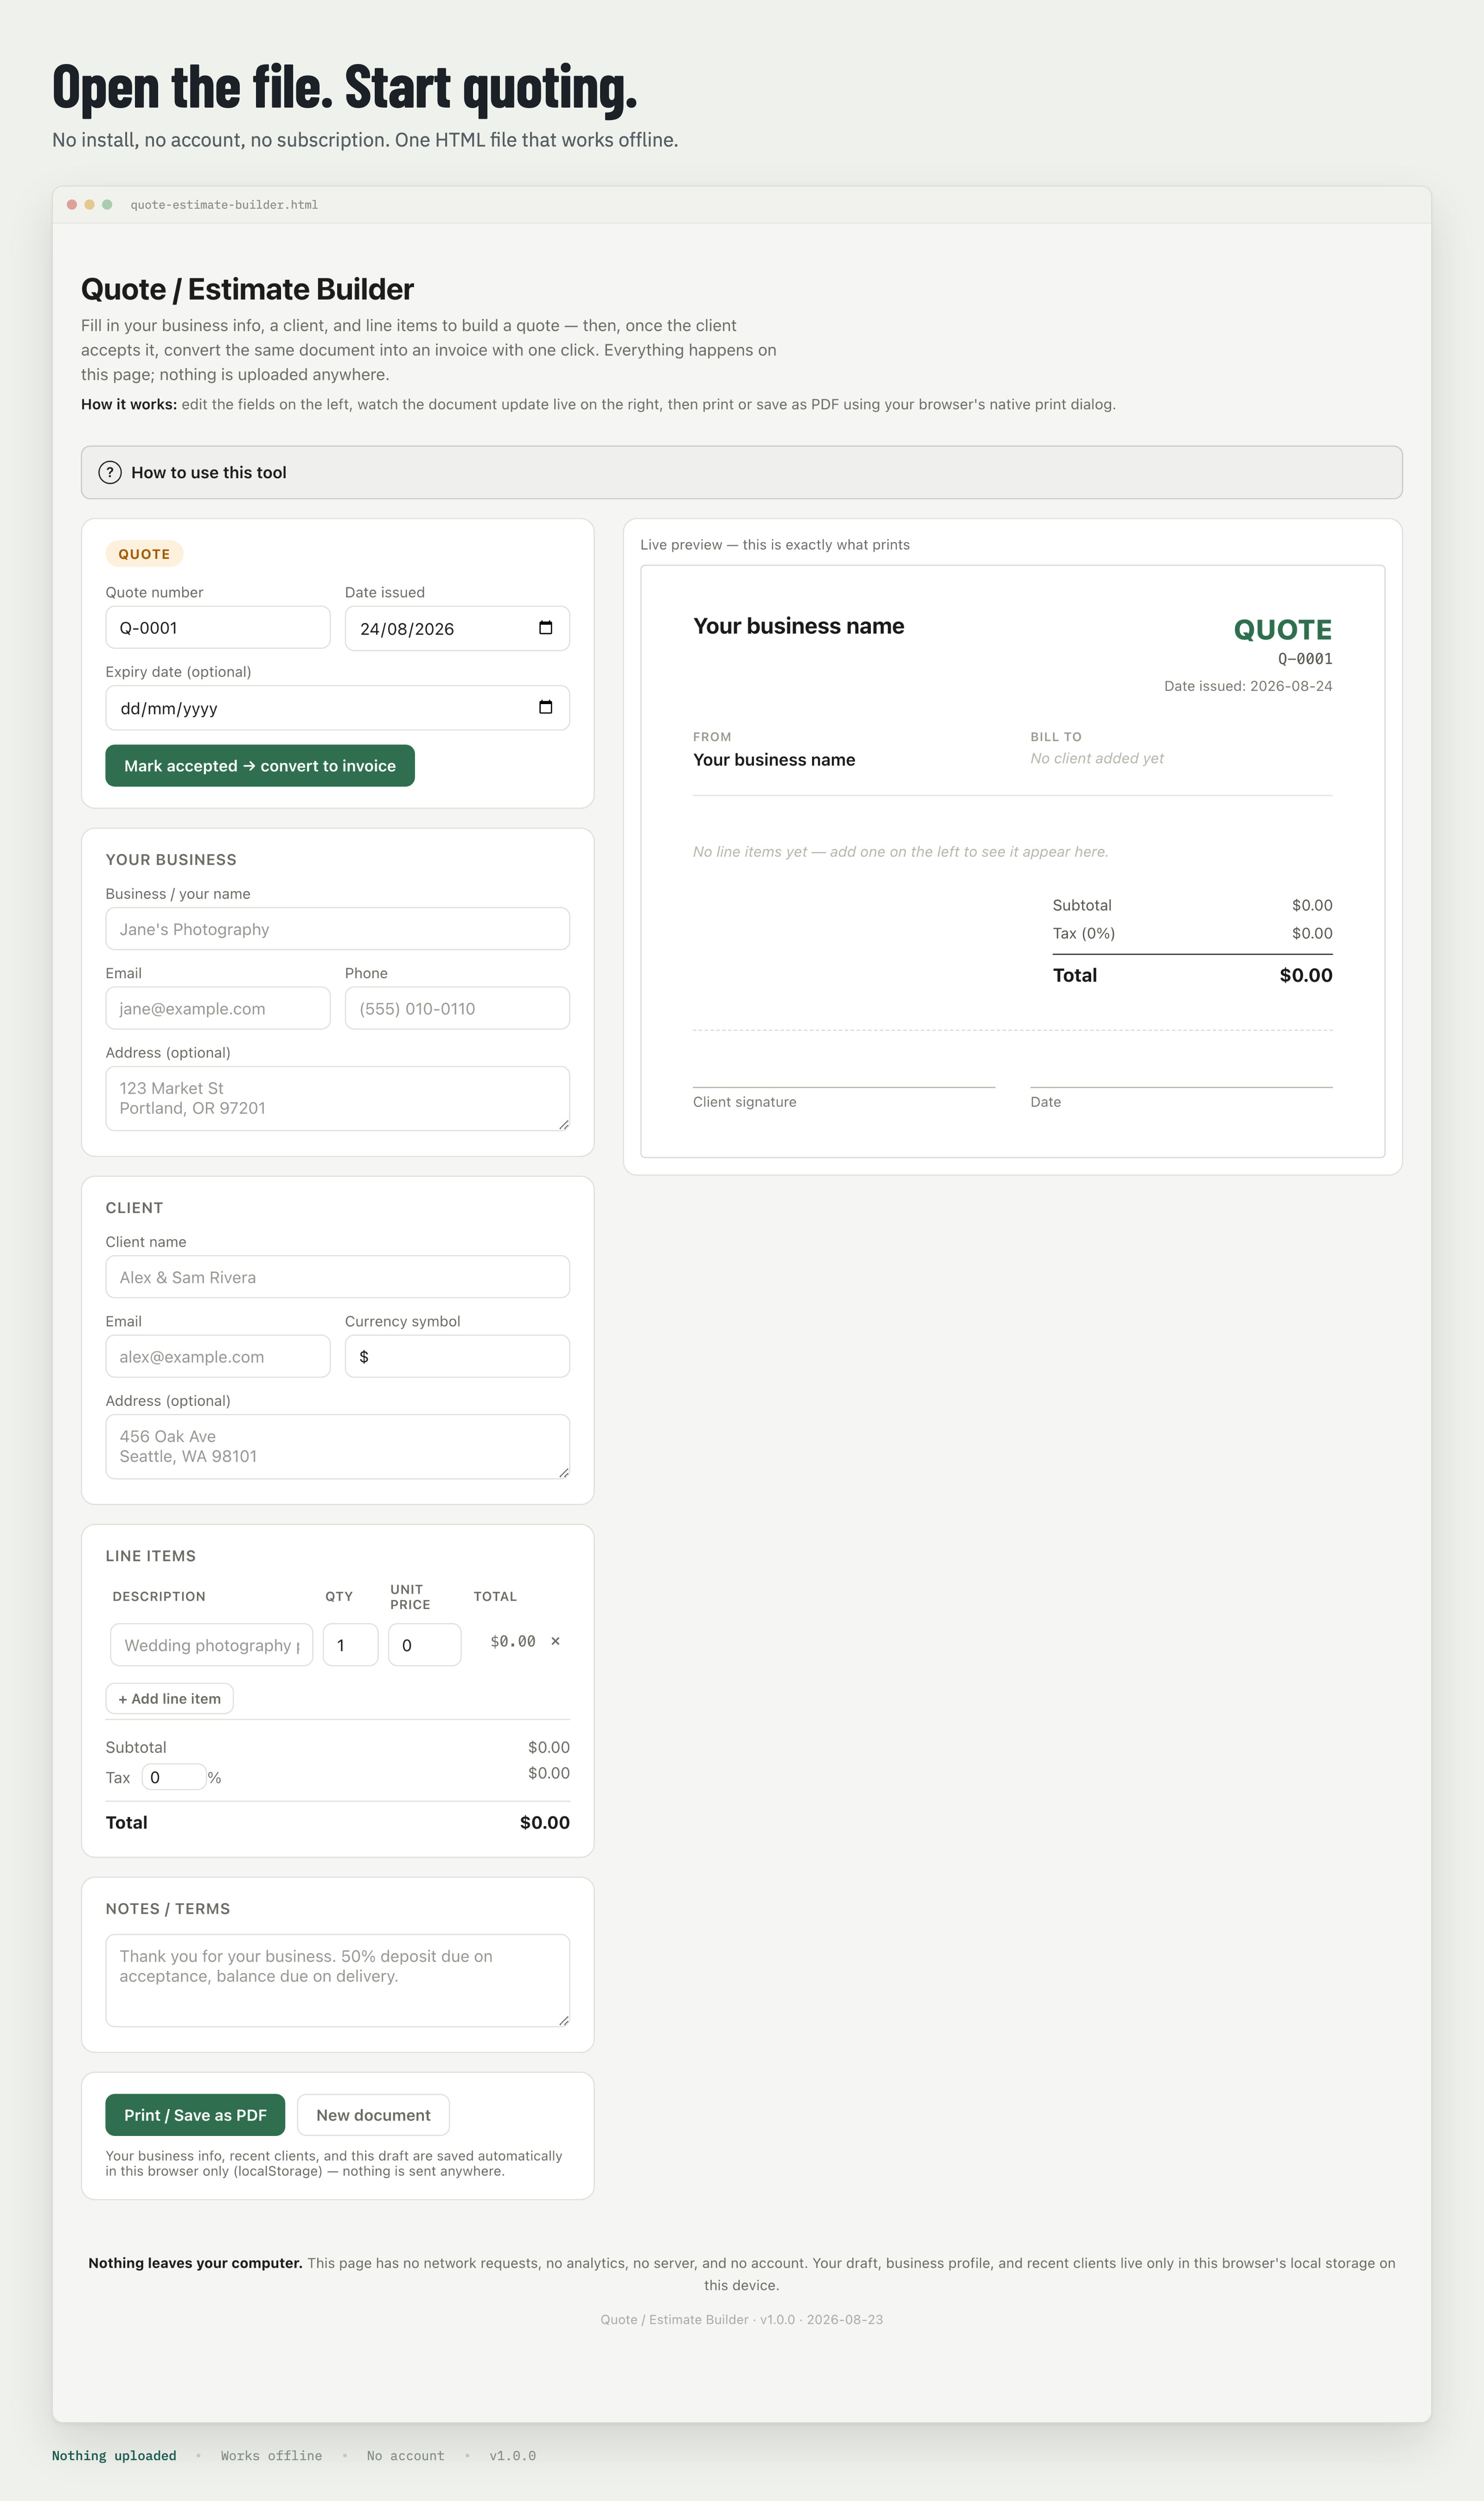Open the Date issued calendar picker icon
The image size is (1484, 2501).
click(546, 628)
